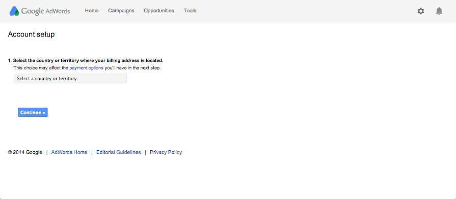Expand the country or territory dropdown
Screen dimensions: 456x199
click(x=71, y=79)
